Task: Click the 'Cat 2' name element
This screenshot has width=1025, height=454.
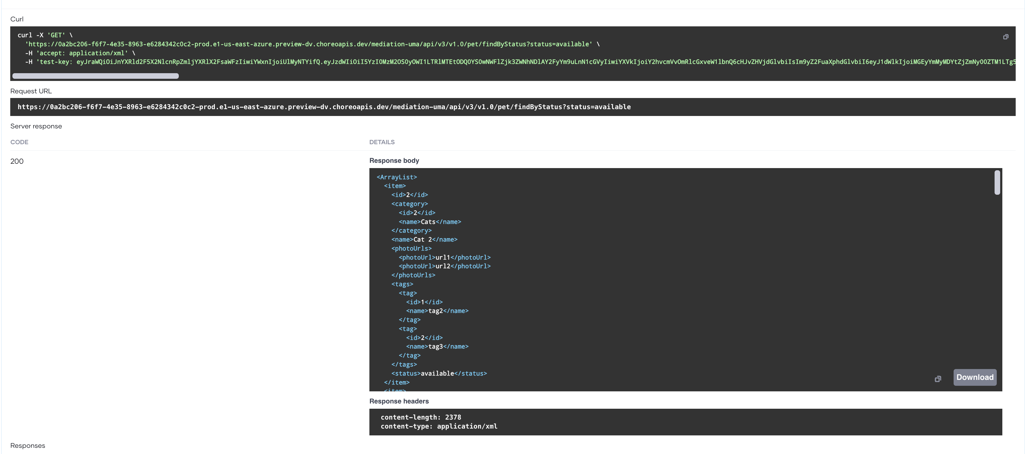Action: pyautogui.click(x=424, y=240)
